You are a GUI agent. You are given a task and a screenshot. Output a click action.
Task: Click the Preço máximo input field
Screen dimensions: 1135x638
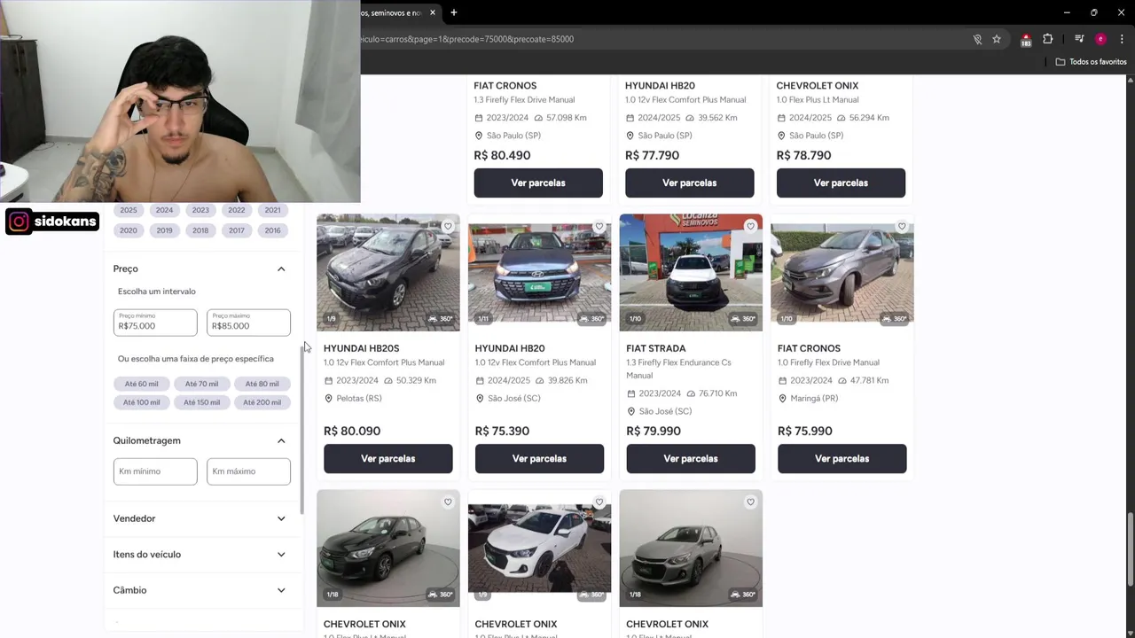tap(248, 323)
